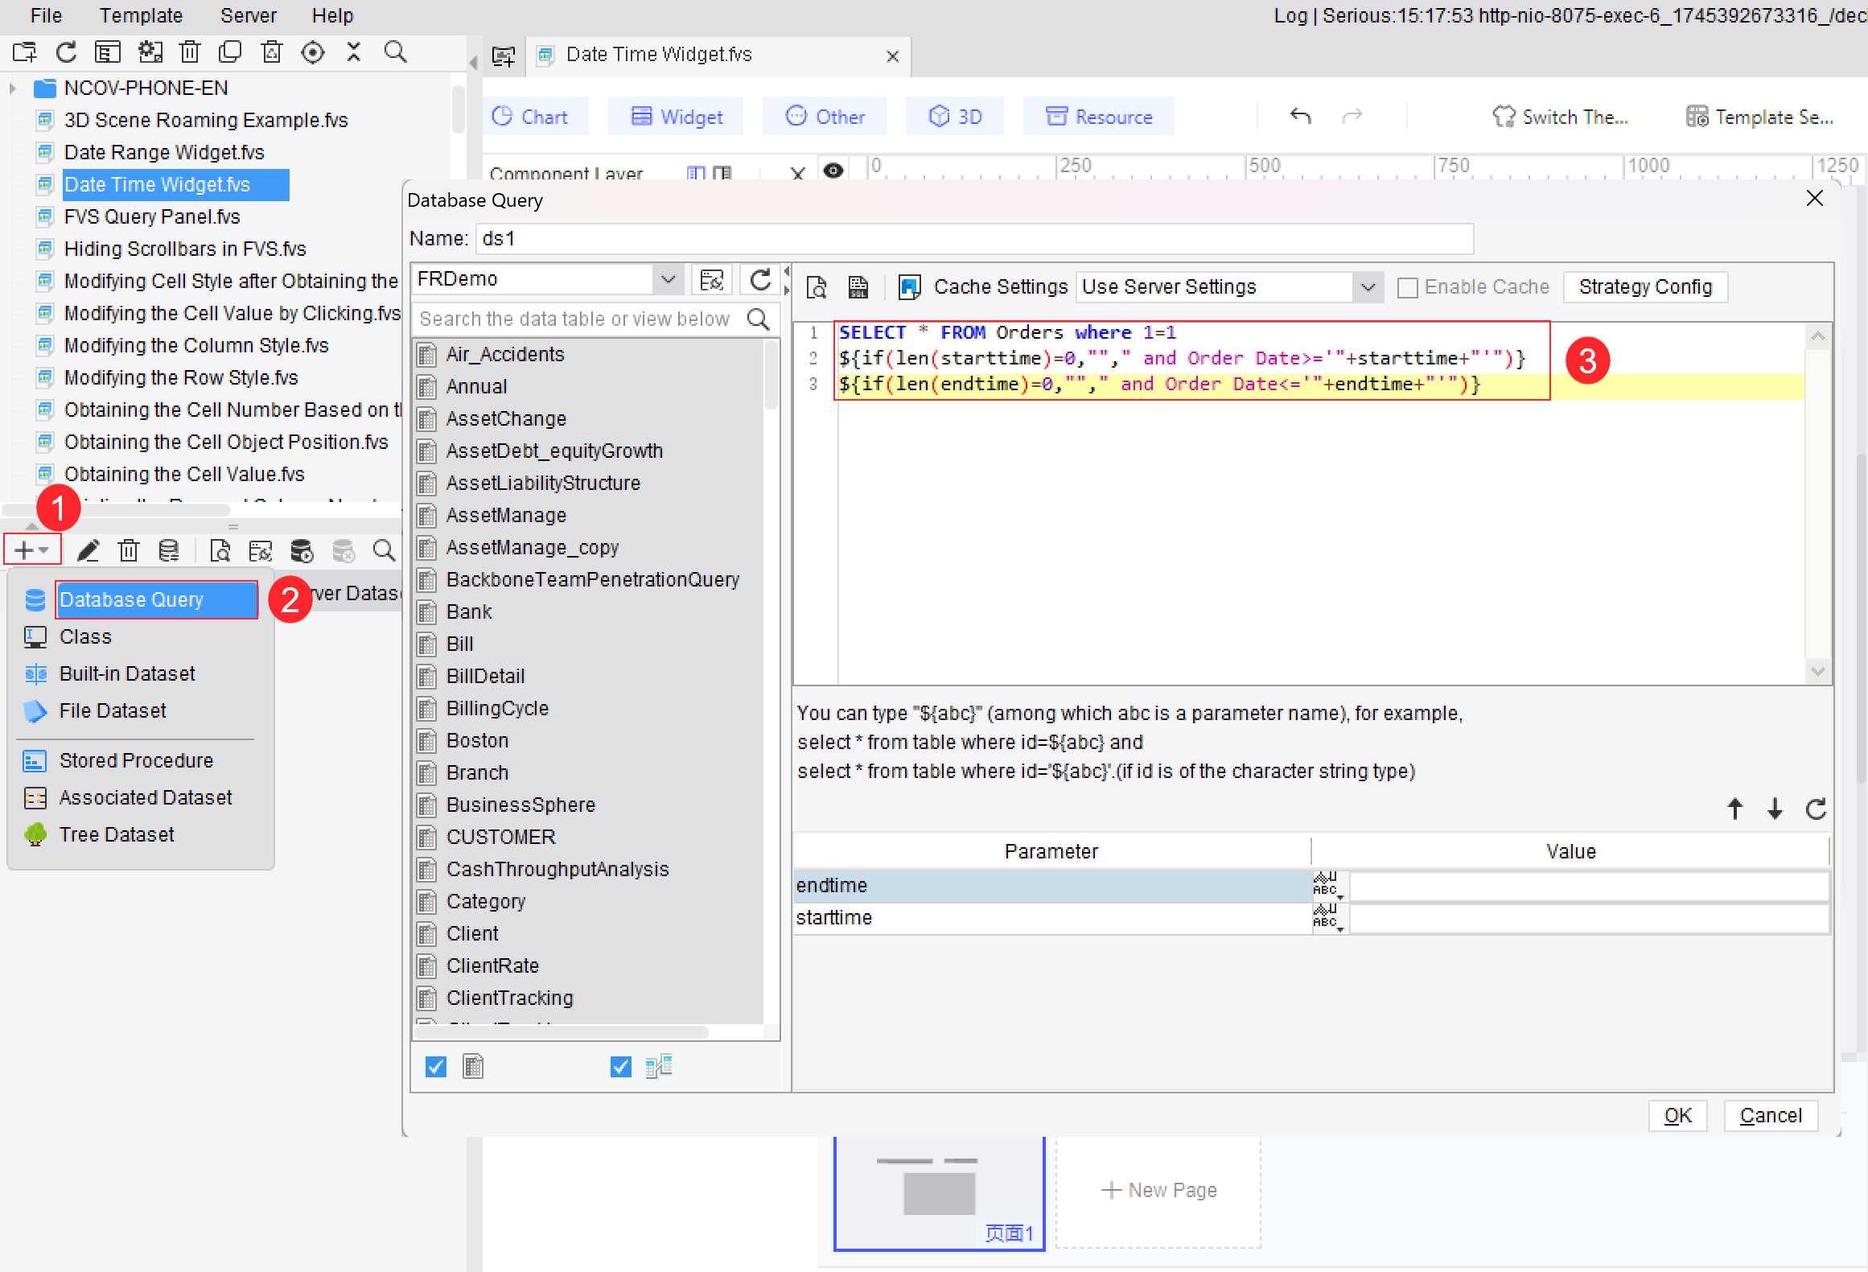Click the Cancel button

(x=1771, y=1115)
